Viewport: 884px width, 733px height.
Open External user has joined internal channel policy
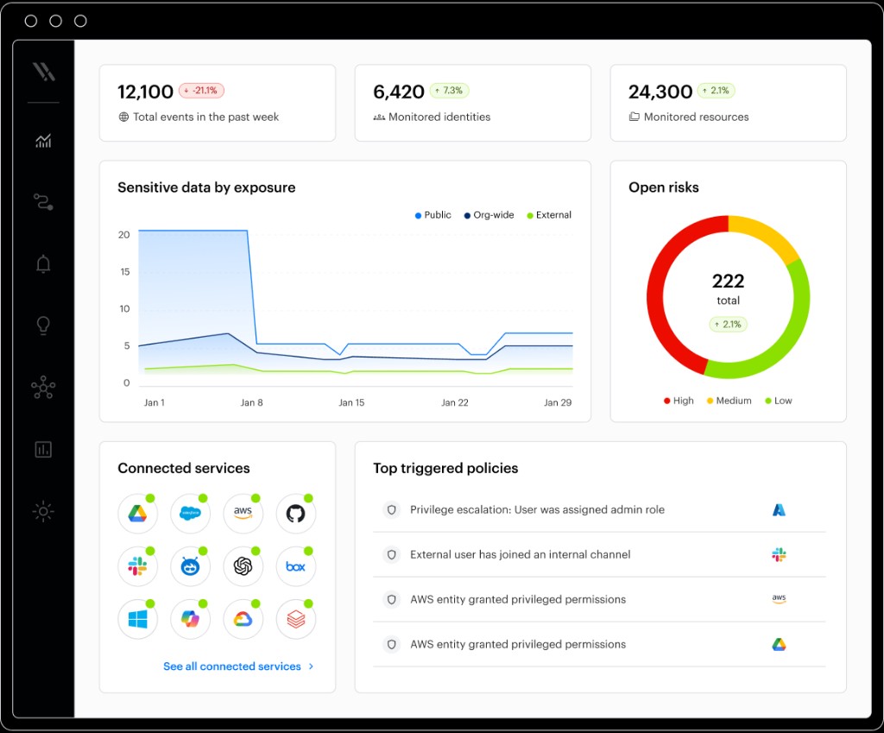point(599,555)
